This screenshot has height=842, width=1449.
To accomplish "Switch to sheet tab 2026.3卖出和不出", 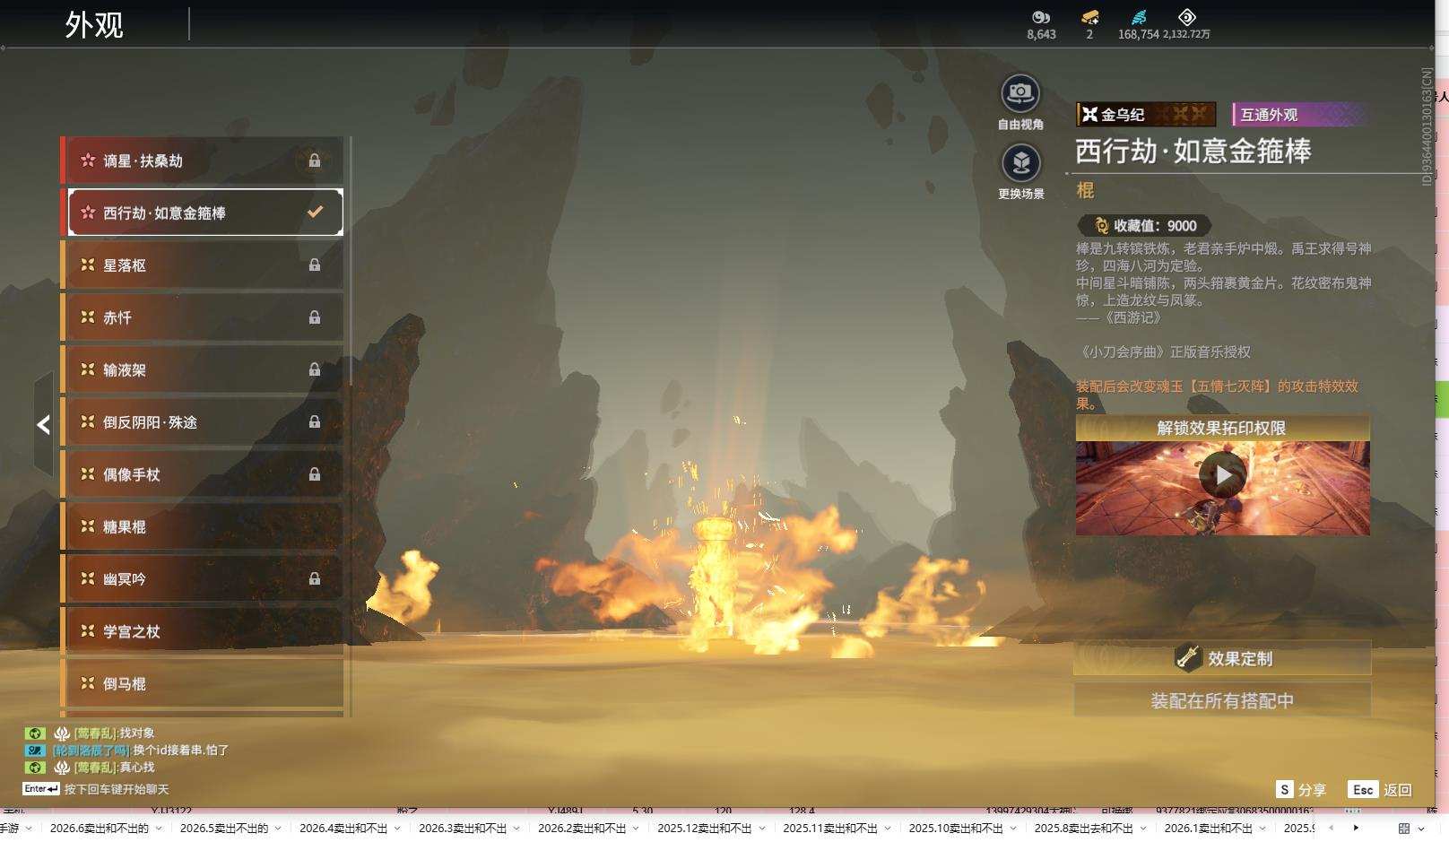I will point(463,829).
